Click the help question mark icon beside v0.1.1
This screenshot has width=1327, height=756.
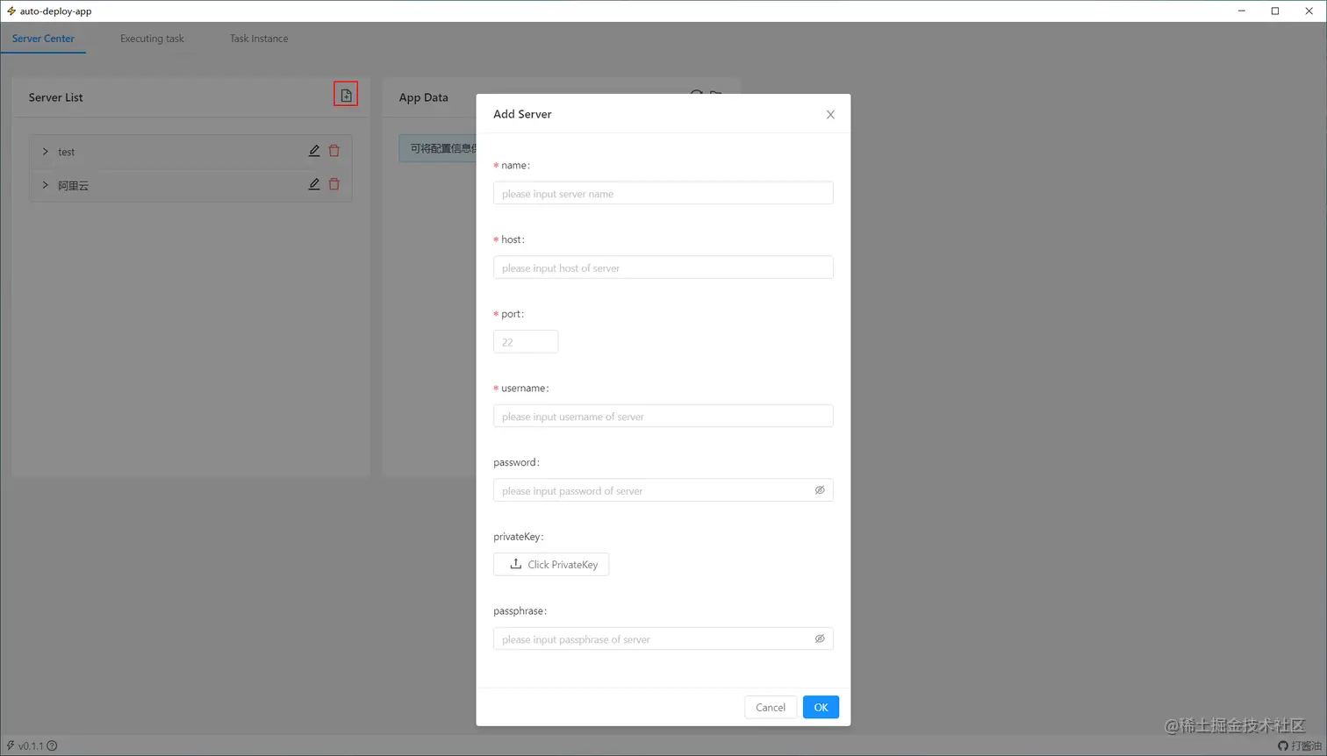point(52,746)
